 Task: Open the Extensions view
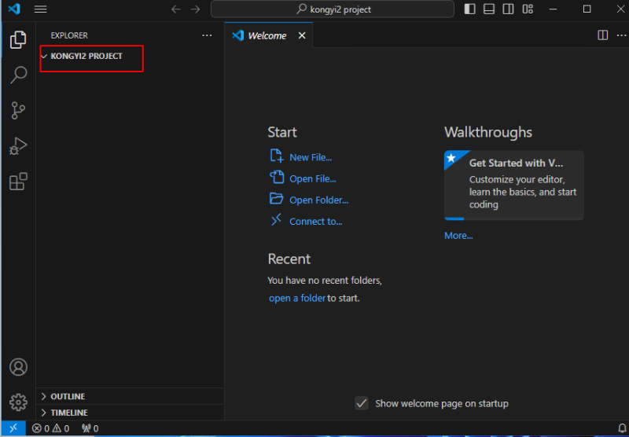point(18,182)
